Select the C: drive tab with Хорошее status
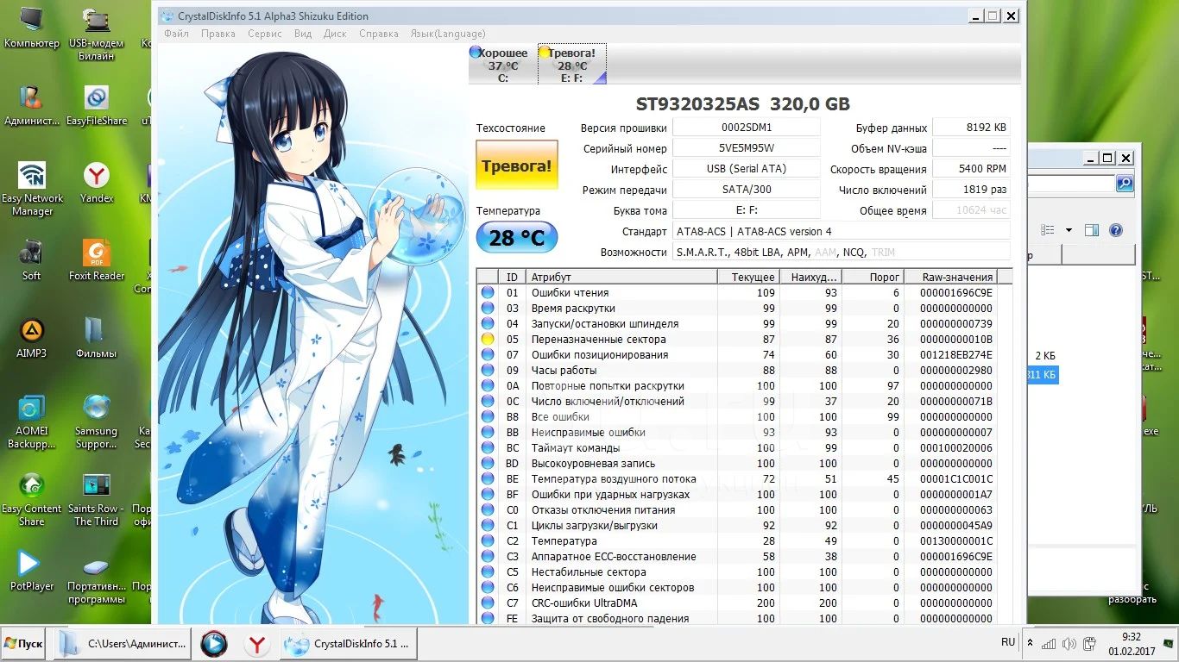The image size is (1179, 662). point(502,65)
